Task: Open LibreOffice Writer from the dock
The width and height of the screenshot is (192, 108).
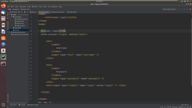Action: point(3,31)
